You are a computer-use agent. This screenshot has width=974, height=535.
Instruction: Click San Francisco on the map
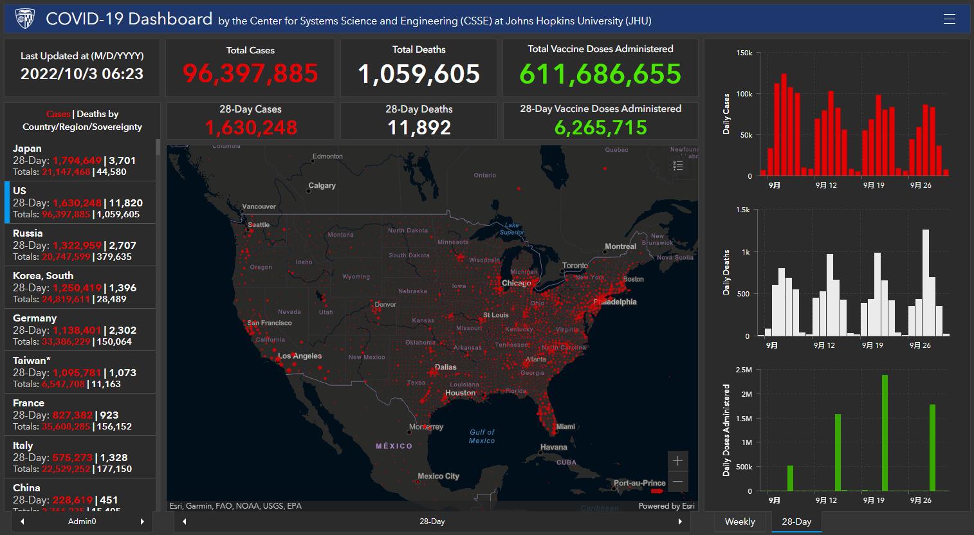tap(270, 323)
